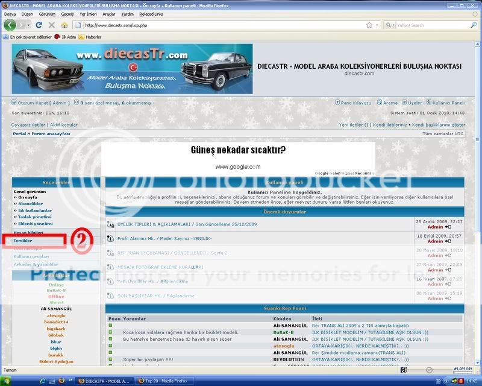Open the URL bar history dropdown arrow
This screenshot has width=482, height=386.
[x=377, y=25]
